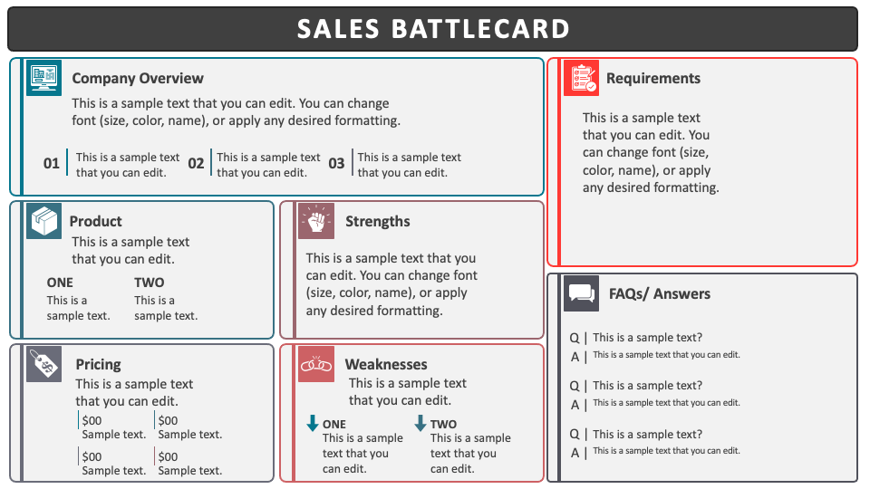Select the Requirements checklist clipboard icon

(582, 78)
